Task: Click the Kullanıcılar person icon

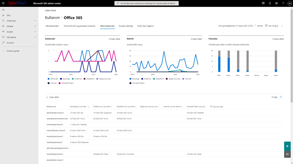Action: (x=3, y=21)
